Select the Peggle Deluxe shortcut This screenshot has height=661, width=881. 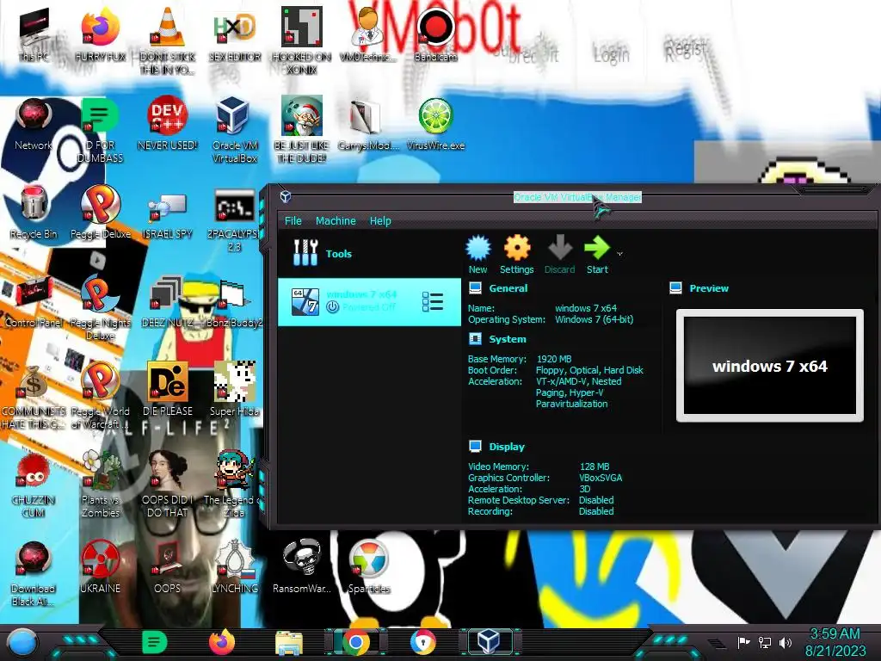point(101,213)
